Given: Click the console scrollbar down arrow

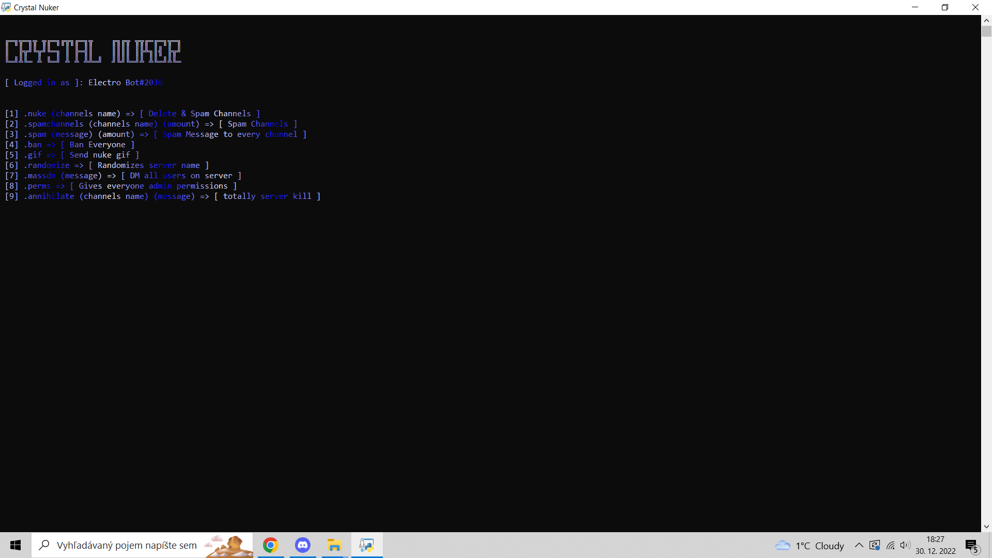Looking at the screenshot, I should coord(986,526).
